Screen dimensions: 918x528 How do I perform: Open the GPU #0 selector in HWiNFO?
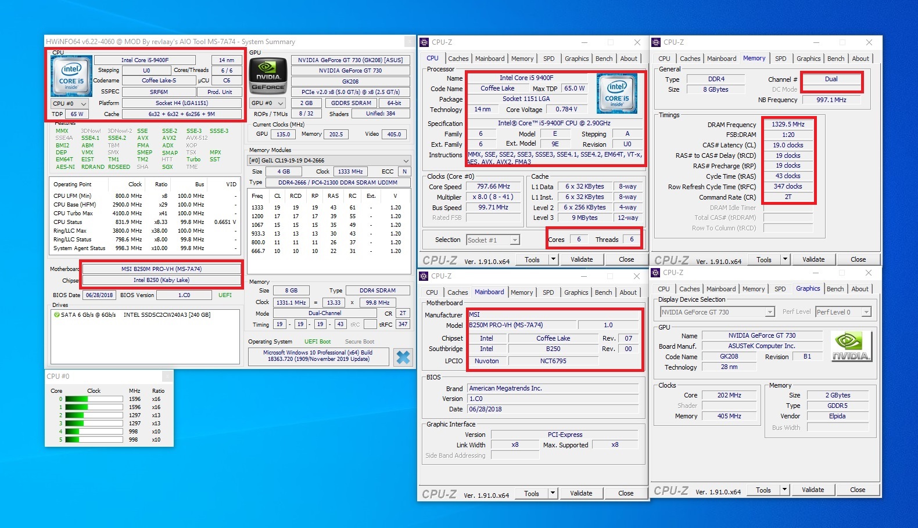click(x=267, y=103)
